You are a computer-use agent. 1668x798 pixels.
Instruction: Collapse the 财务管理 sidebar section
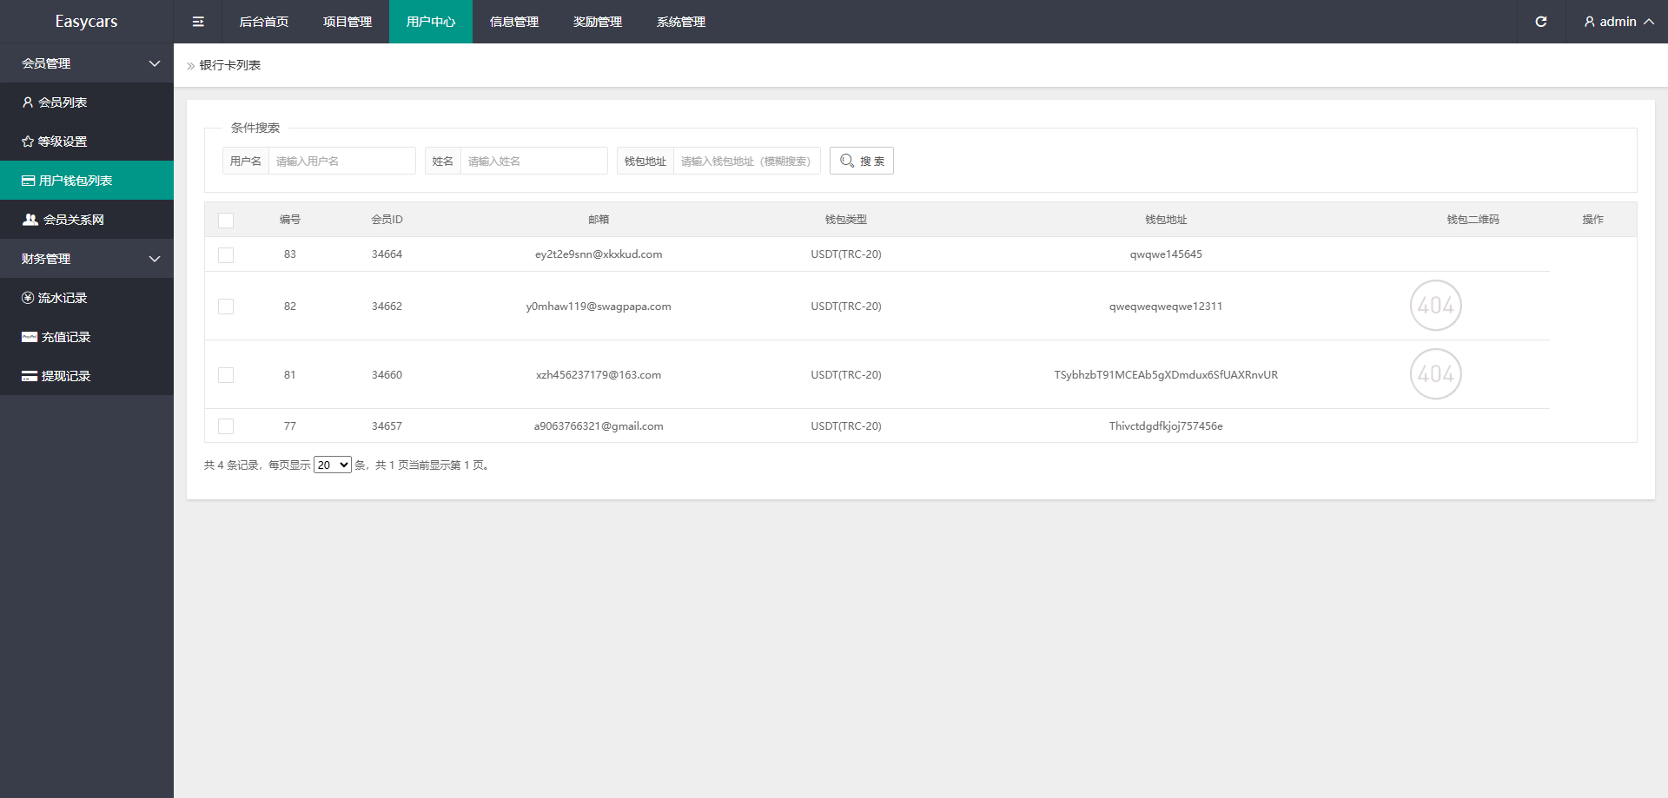155,259
